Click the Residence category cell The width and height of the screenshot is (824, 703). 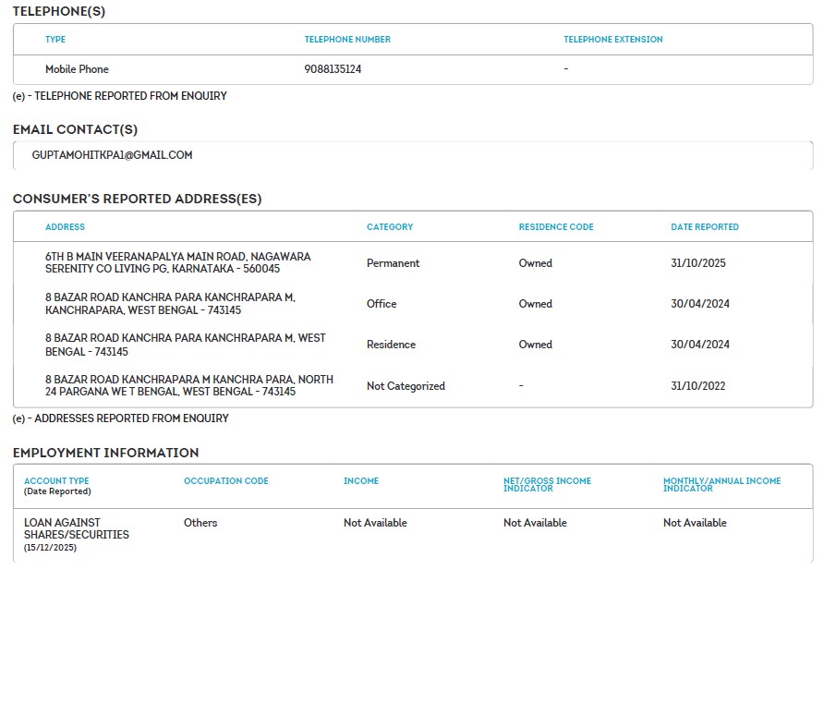(391, 345)
